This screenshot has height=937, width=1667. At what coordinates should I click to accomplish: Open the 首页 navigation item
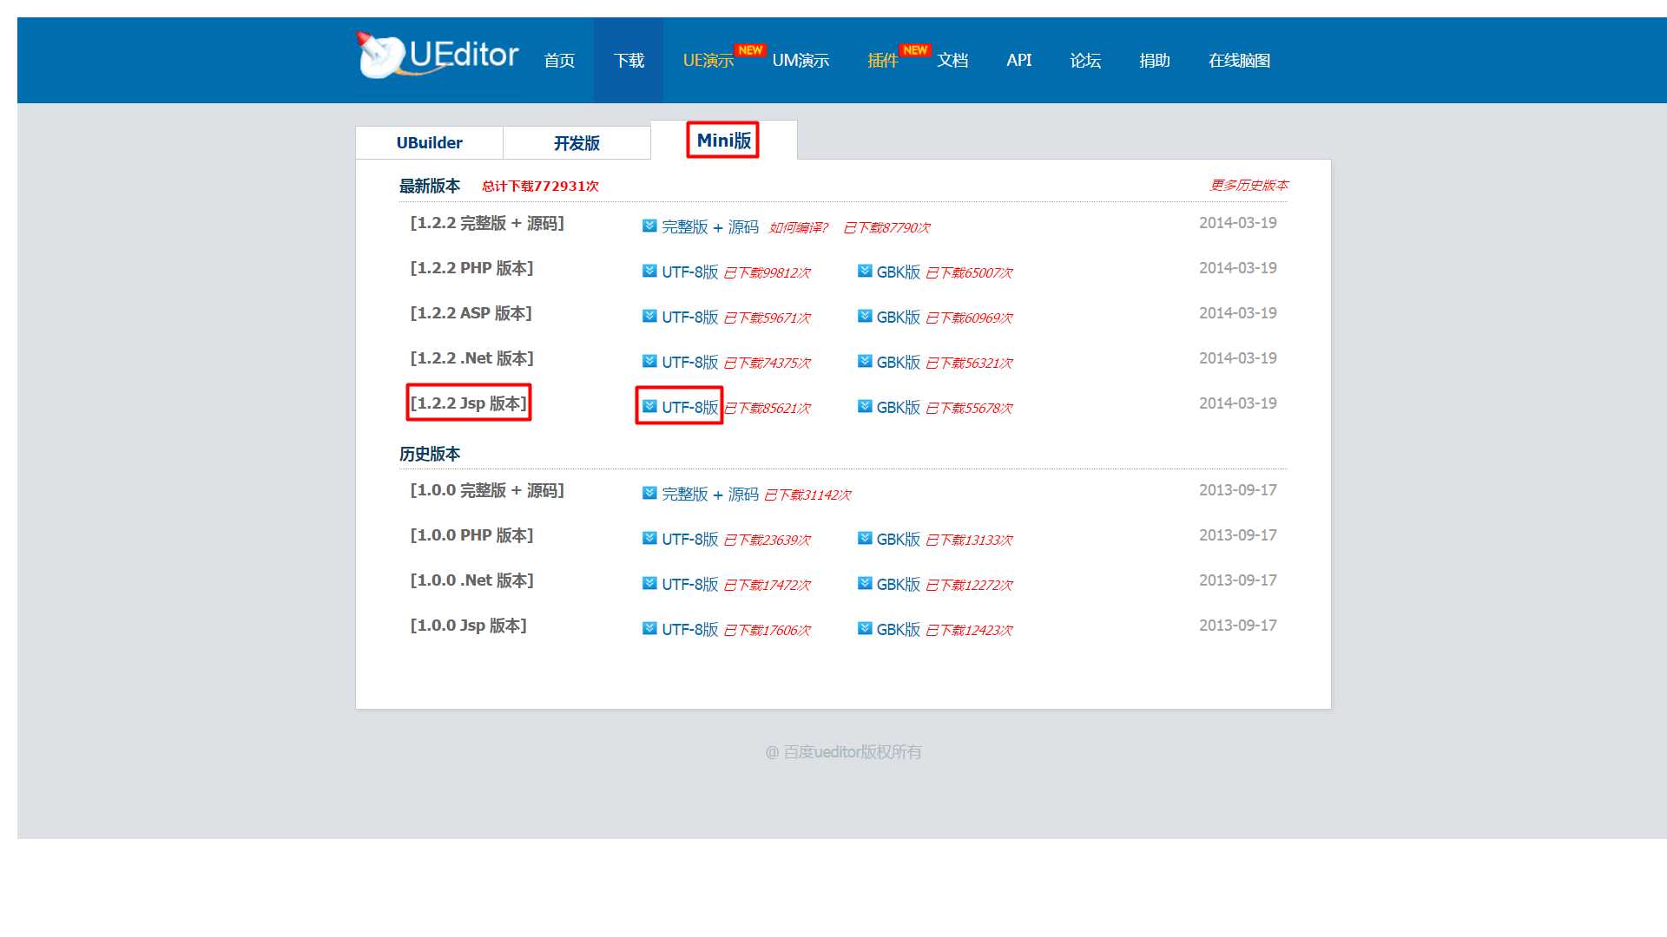point(559,61)
